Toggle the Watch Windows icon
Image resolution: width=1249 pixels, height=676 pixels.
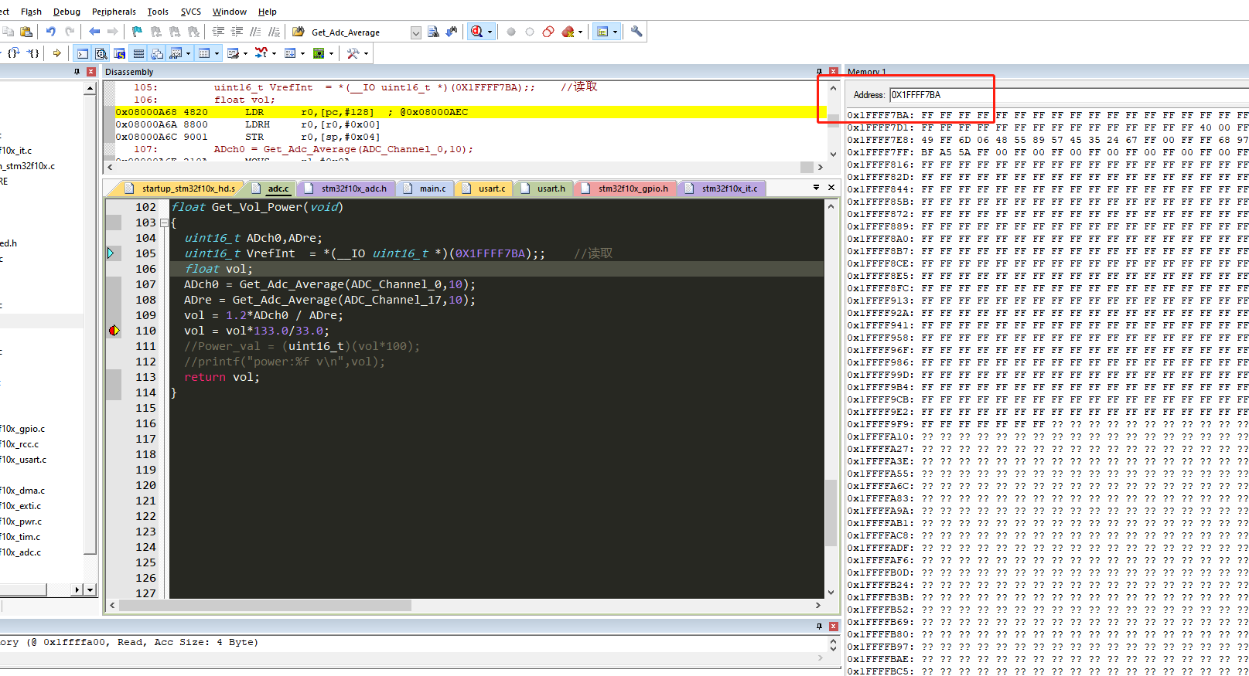click(176, 53)
